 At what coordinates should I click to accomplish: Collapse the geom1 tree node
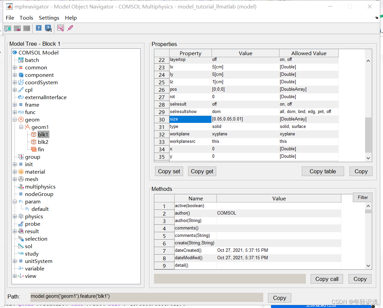[x=21, y=127]
